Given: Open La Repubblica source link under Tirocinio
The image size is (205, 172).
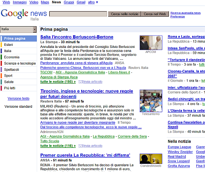Looking at the screenshot, I should 104,136.
